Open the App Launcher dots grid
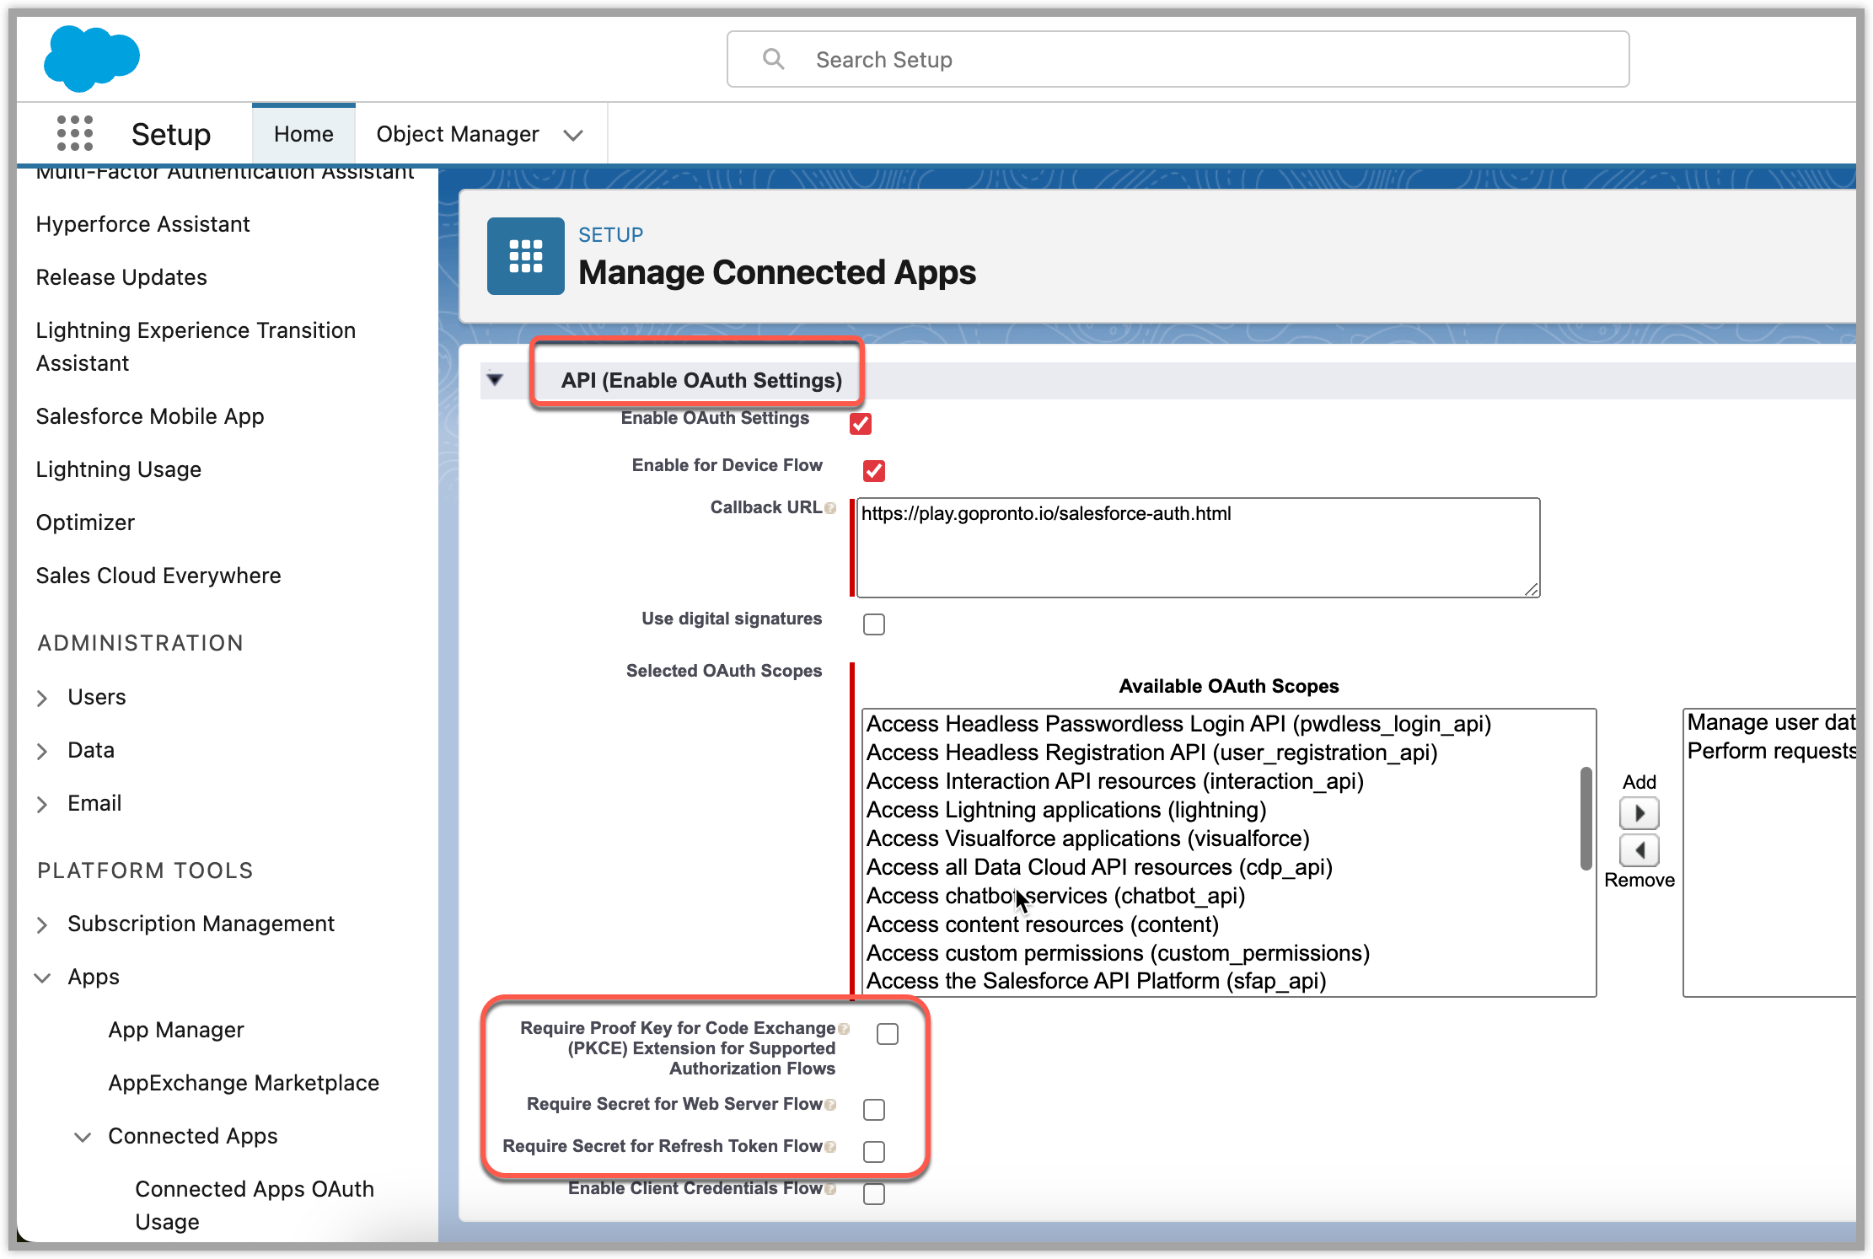 click(75, 133)
